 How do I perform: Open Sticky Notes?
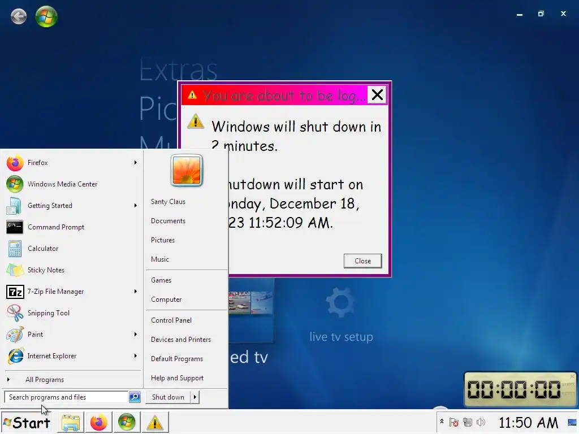tap(72, 270)
